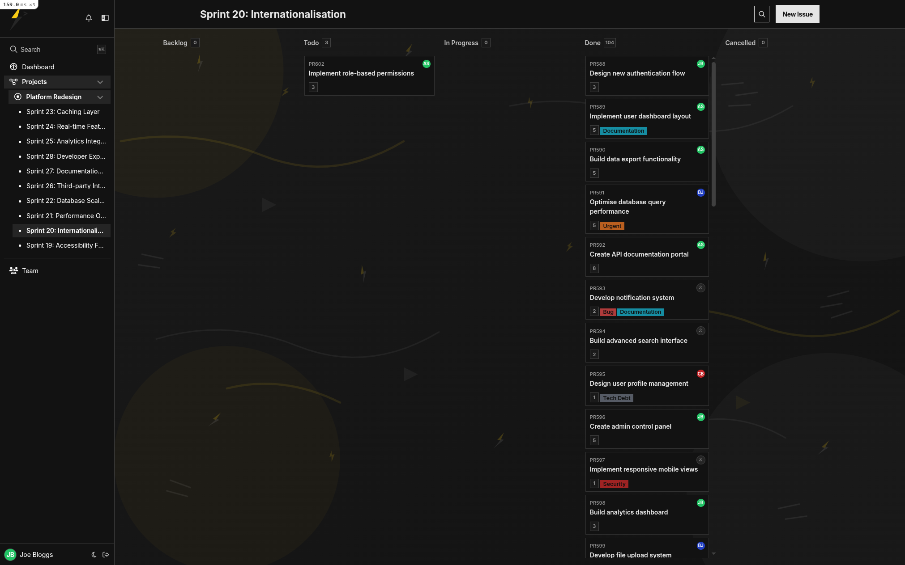This screenshot has height=565, width=905.
Task: Click the CB assignee avatar on PR595
Action: [700, 374]
